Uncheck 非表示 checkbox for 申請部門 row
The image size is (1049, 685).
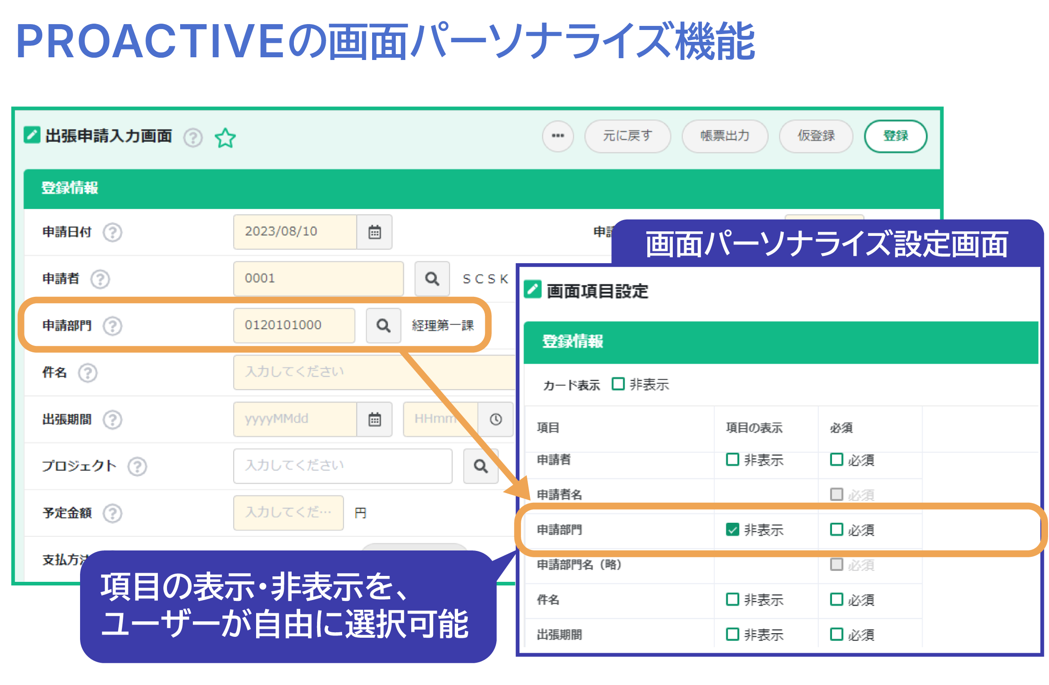732,530
